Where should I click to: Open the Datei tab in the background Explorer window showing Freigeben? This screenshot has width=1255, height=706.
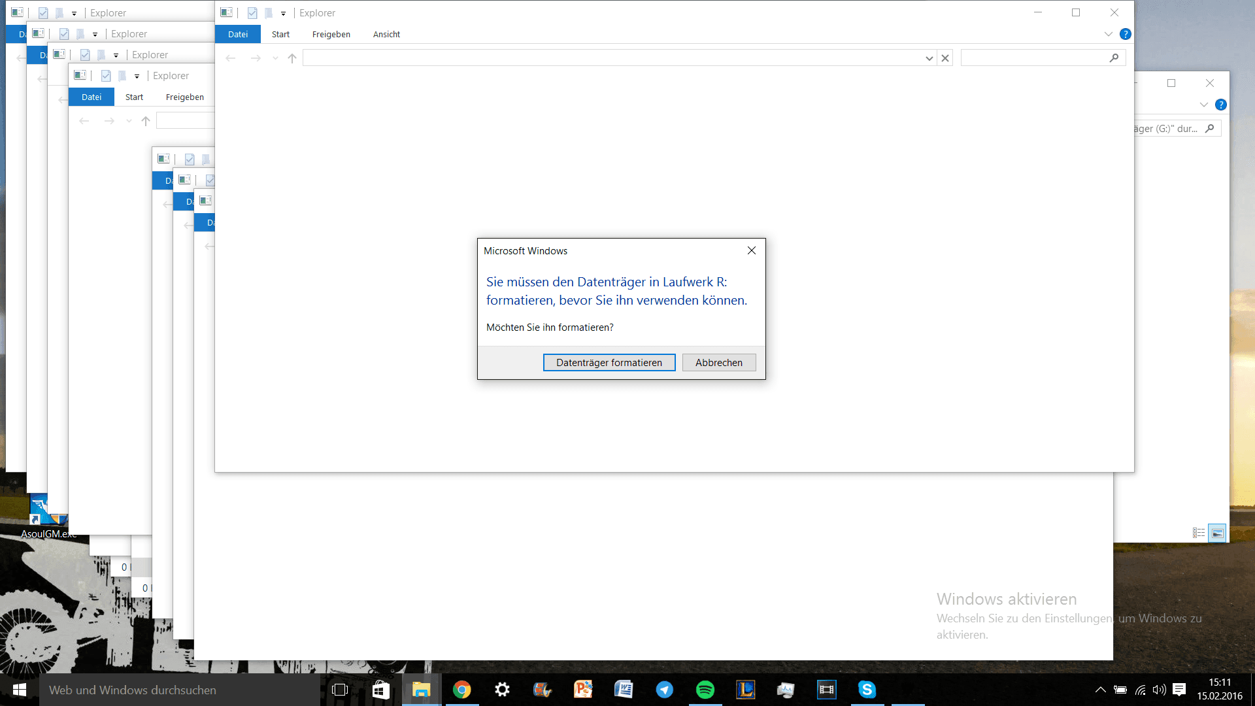92,97
